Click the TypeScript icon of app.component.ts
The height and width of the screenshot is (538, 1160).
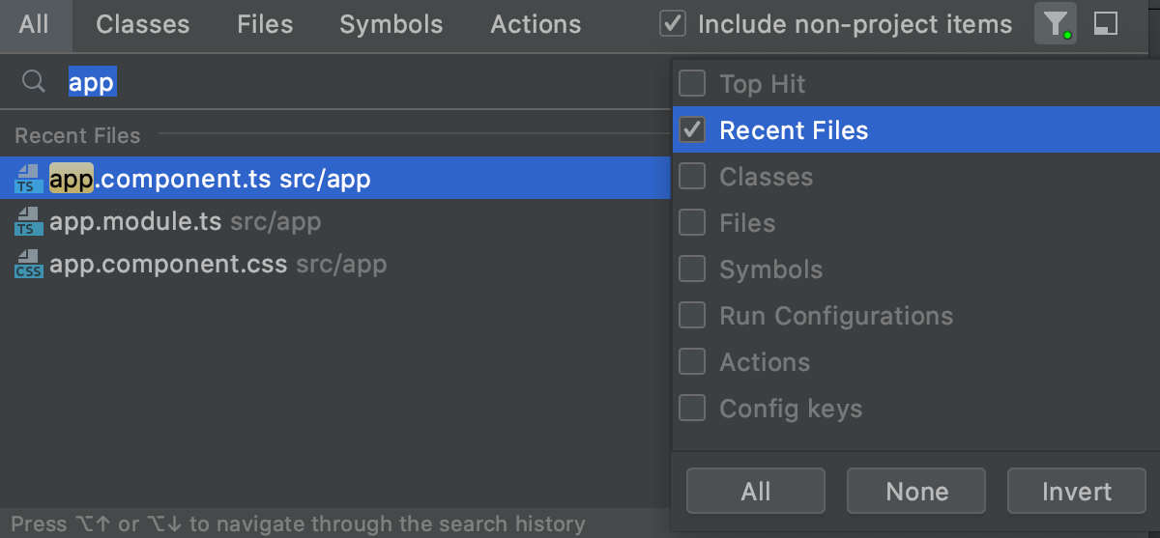coord(28,179)
